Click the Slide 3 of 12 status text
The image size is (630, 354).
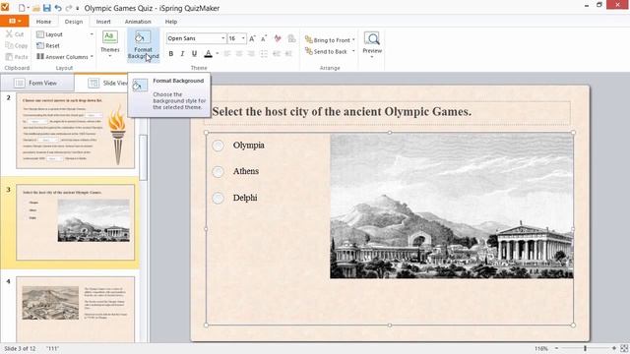(20, 348)
